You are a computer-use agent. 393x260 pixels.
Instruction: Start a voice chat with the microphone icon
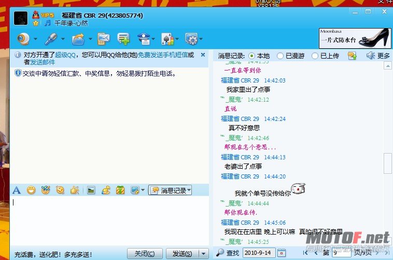[51, 39]
